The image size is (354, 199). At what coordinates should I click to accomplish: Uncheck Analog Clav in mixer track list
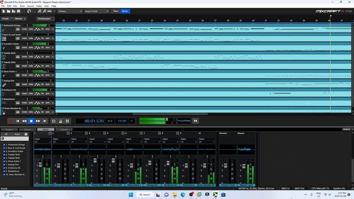(4, 165)
